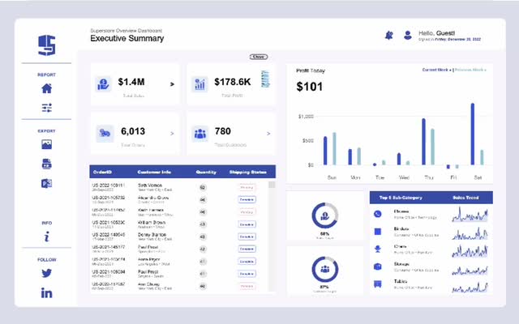Click Complete status for Denny Blanton
519x324 pixels.
[x=247, y=237]
